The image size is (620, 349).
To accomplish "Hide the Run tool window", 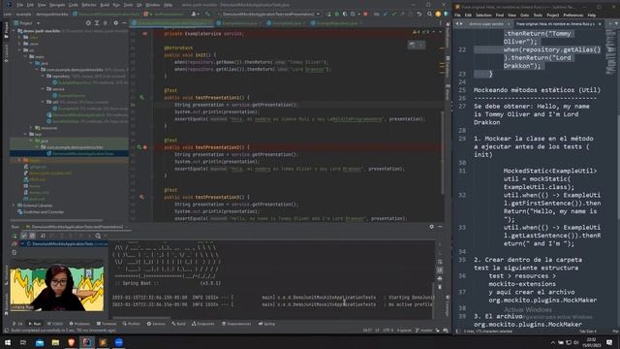I will pos(440,227).
